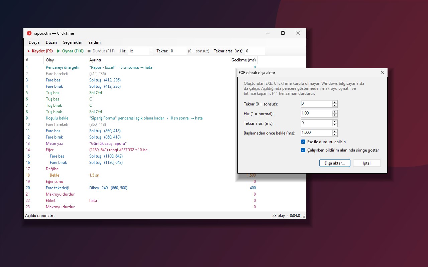Click the Dışa aktar... button
Viewport: 428px width, 267px height.
coord(335,163)
